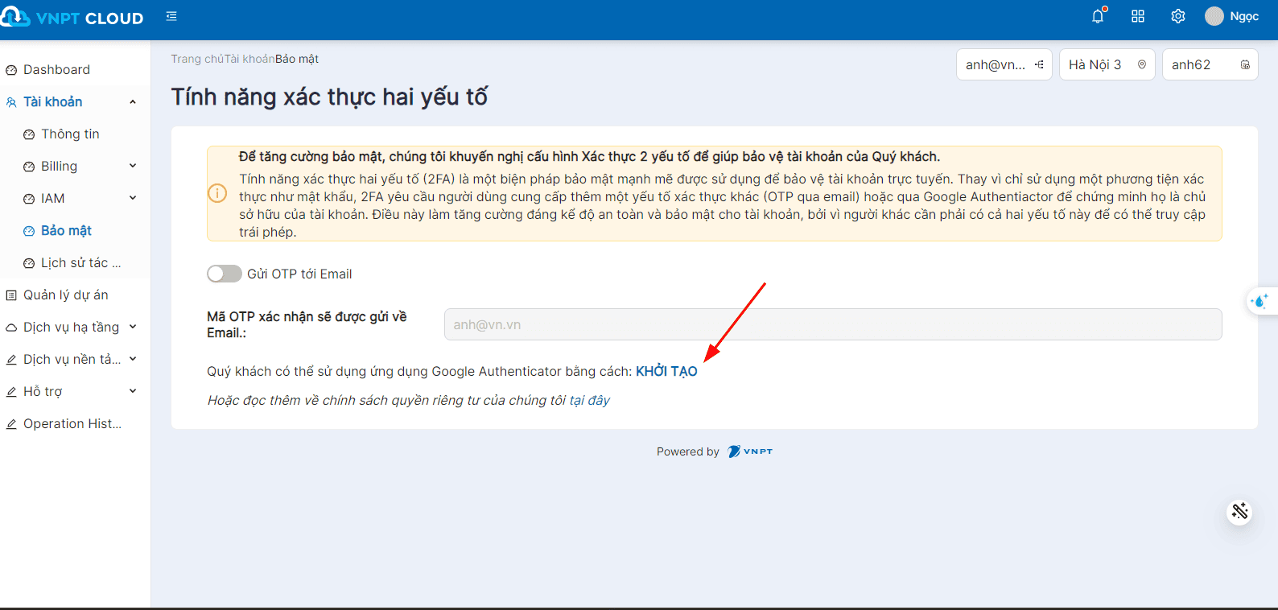
Task: Open the tại đây privacy policy link
Action: click(x=589, y=400)
